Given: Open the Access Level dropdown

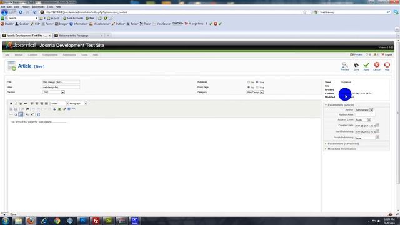Looking at the screenshot, I should [x=363, y=119].
